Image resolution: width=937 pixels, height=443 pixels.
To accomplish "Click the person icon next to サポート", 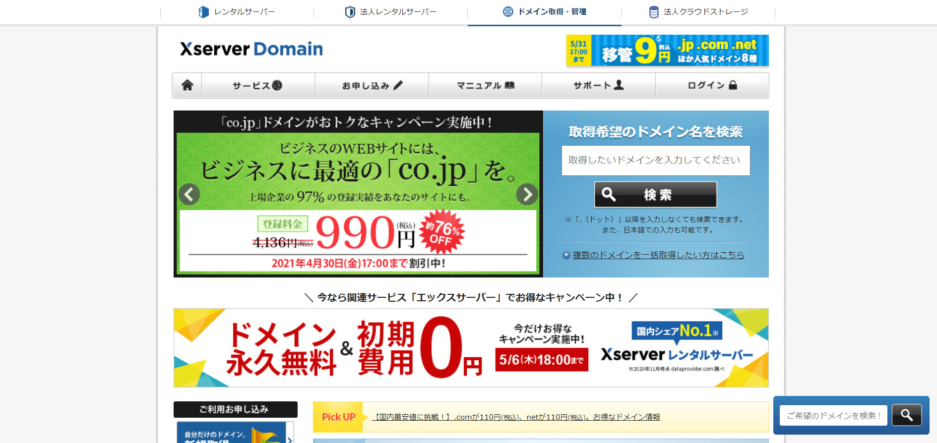I will (619, 85).
